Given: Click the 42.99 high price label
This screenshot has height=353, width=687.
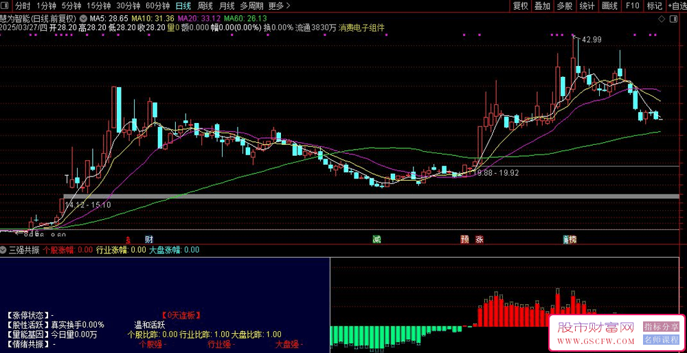Looking at the screenshot, I should click(x=592, y=39).
